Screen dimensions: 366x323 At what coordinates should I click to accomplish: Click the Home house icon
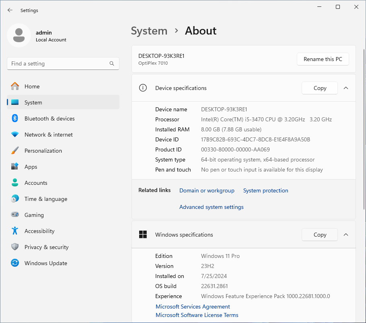click(15, 86)
